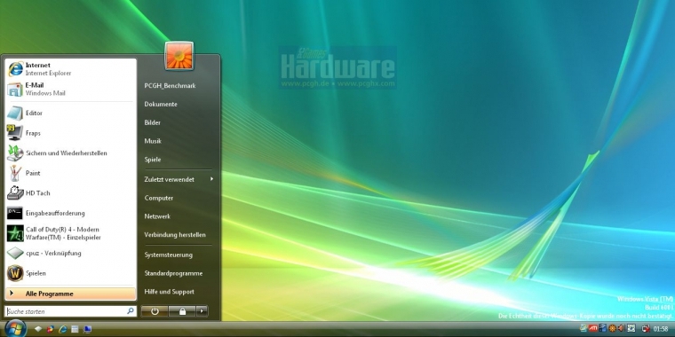Viewport: 675px width, 337px height.
Task: Open Spiele from the right pane
Action: click(x=153, y=160)
